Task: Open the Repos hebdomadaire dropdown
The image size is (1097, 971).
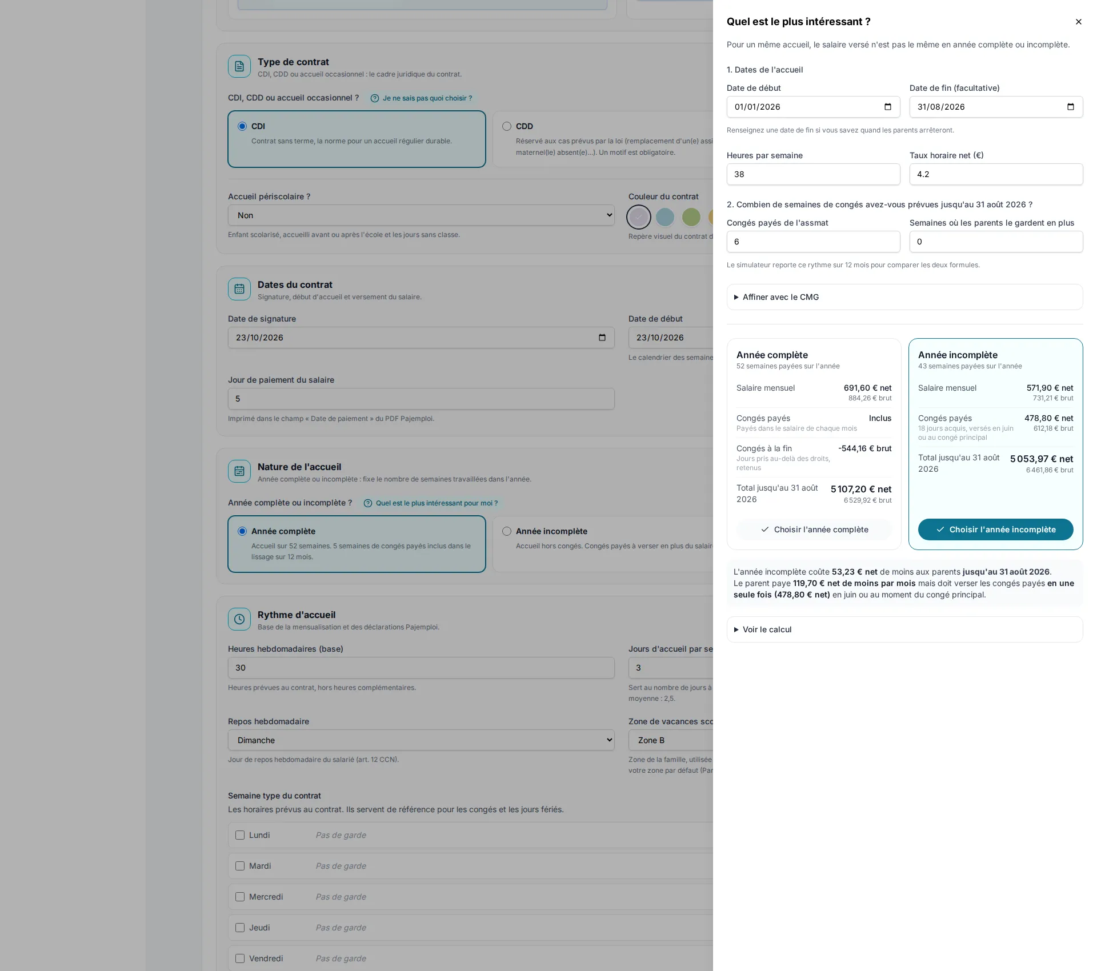Action: (x=421, y=740)
